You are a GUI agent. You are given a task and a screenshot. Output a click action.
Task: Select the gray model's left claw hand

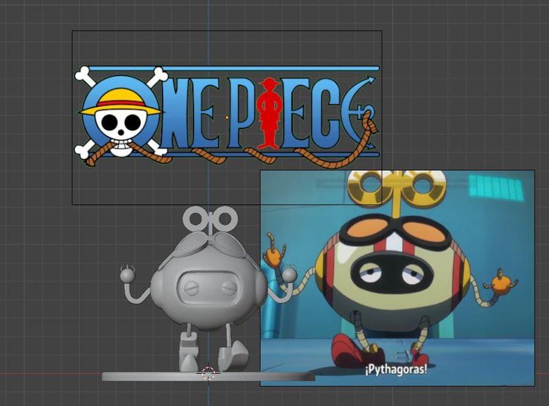pyautogui.click(x=127, y=274)
